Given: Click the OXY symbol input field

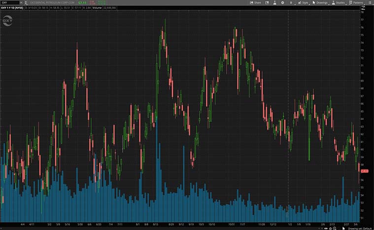Looking at the screenshot, I should click(10, 2).
